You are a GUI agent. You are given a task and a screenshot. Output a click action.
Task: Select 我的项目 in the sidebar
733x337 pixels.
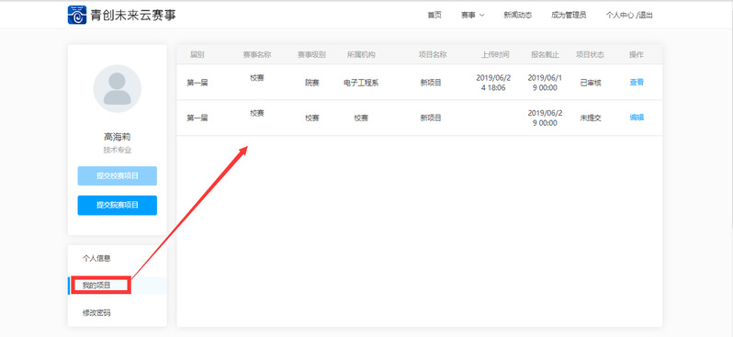pos(96,285)
